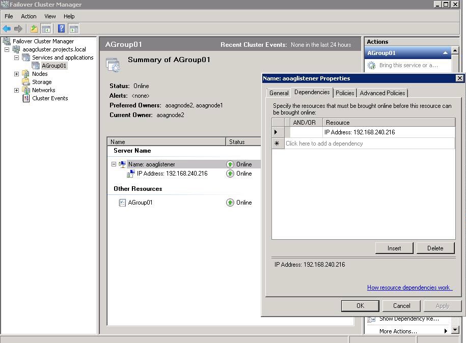Select IP Address 192.168.240.216 in resource list

[x=172, y=174]
